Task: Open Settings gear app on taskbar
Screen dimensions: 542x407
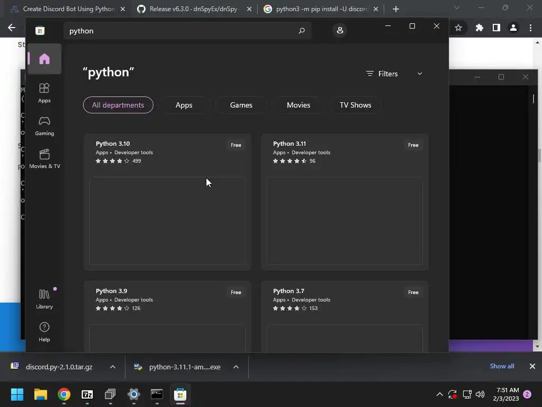Action: tap(134, 394)
